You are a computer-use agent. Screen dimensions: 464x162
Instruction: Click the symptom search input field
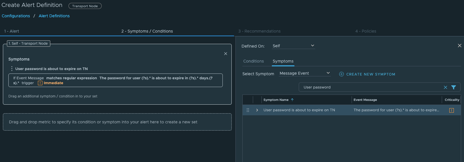370,87
